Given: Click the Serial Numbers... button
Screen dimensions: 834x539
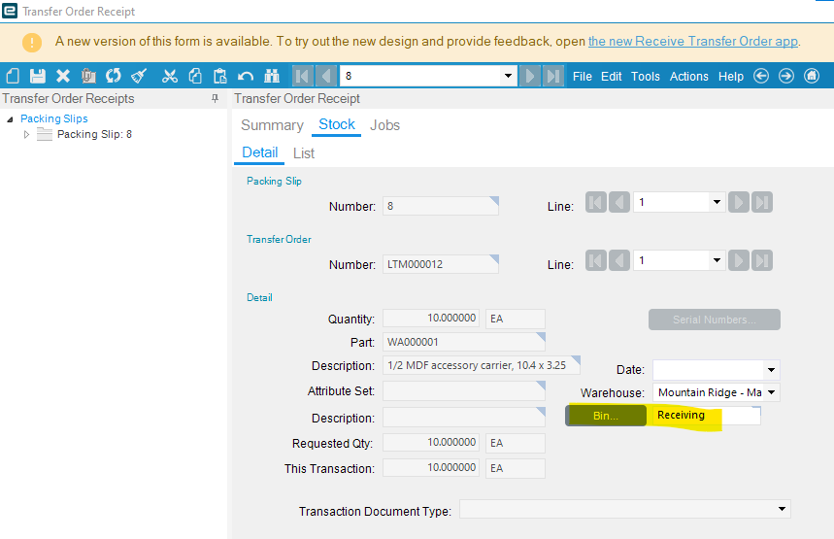Looking at the screenshot, I should (715, 320).
